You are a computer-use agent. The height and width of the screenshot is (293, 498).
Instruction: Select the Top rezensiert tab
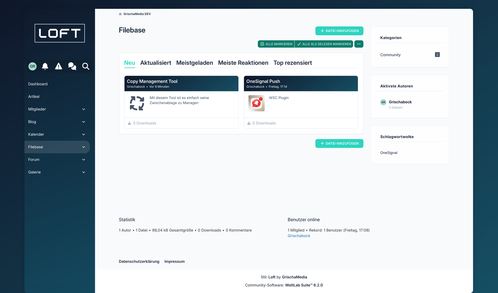click(x=293, y=63)
